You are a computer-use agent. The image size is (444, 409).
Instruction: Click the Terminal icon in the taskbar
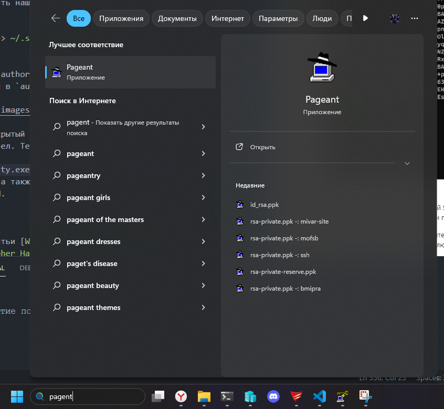[x=227, y=396]
